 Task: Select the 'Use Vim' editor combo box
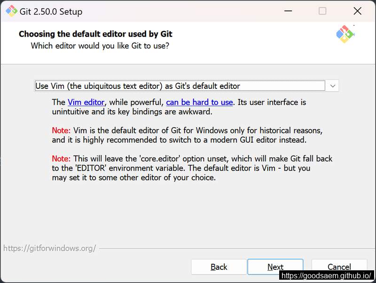pos(186,86)
